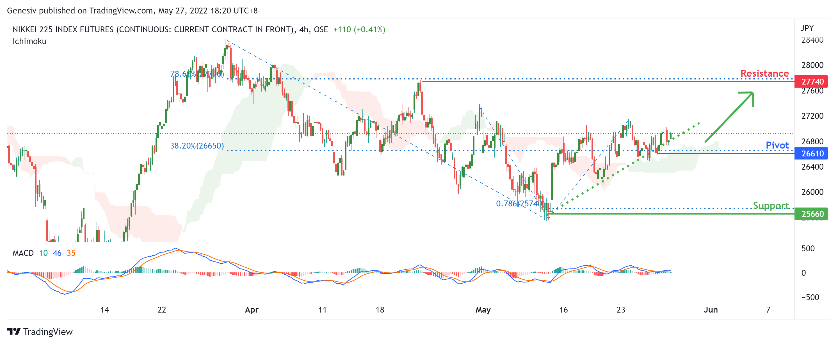Click the Ichimoku indicator label
The width and height of the screenshot is (838, 344).
(x=29, y=41)
